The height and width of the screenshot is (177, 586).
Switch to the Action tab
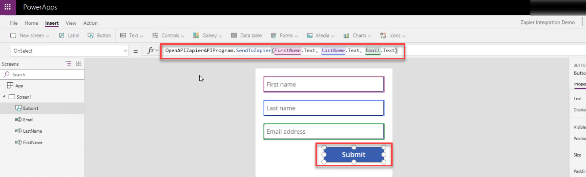(x=90, y=23)
